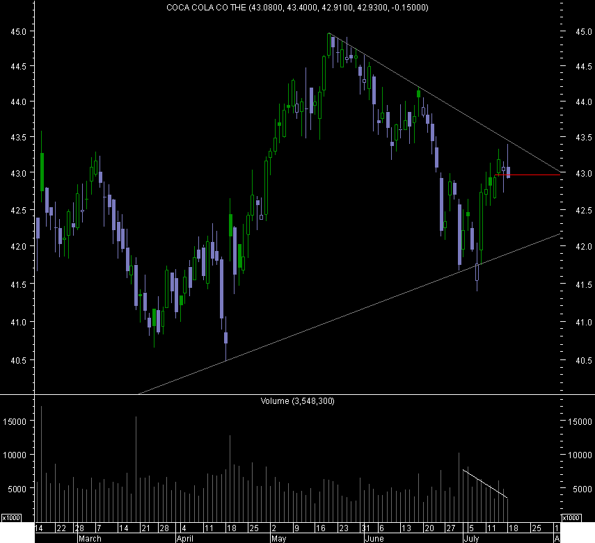This screenshot has width=595, height=543.
Task: Click the 13 date tick in June
Action: 406,528
